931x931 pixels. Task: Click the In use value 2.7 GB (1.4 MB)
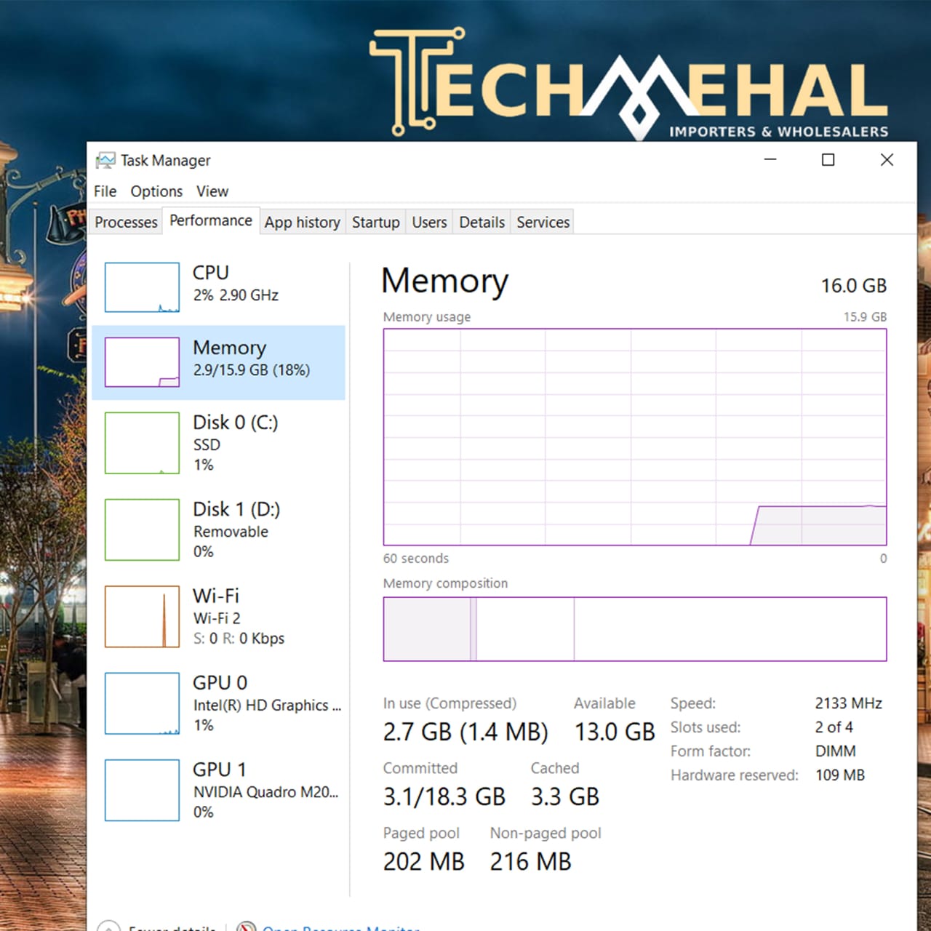(465, 732)
